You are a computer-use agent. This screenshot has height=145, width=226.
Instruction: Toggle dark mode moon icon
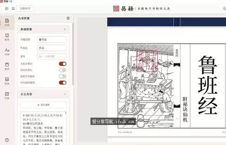point(225,8)
